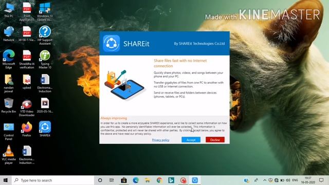Viewport: 329px width, 185px height.
Task: Open the Privacy policy link
Action: point(160,140)
